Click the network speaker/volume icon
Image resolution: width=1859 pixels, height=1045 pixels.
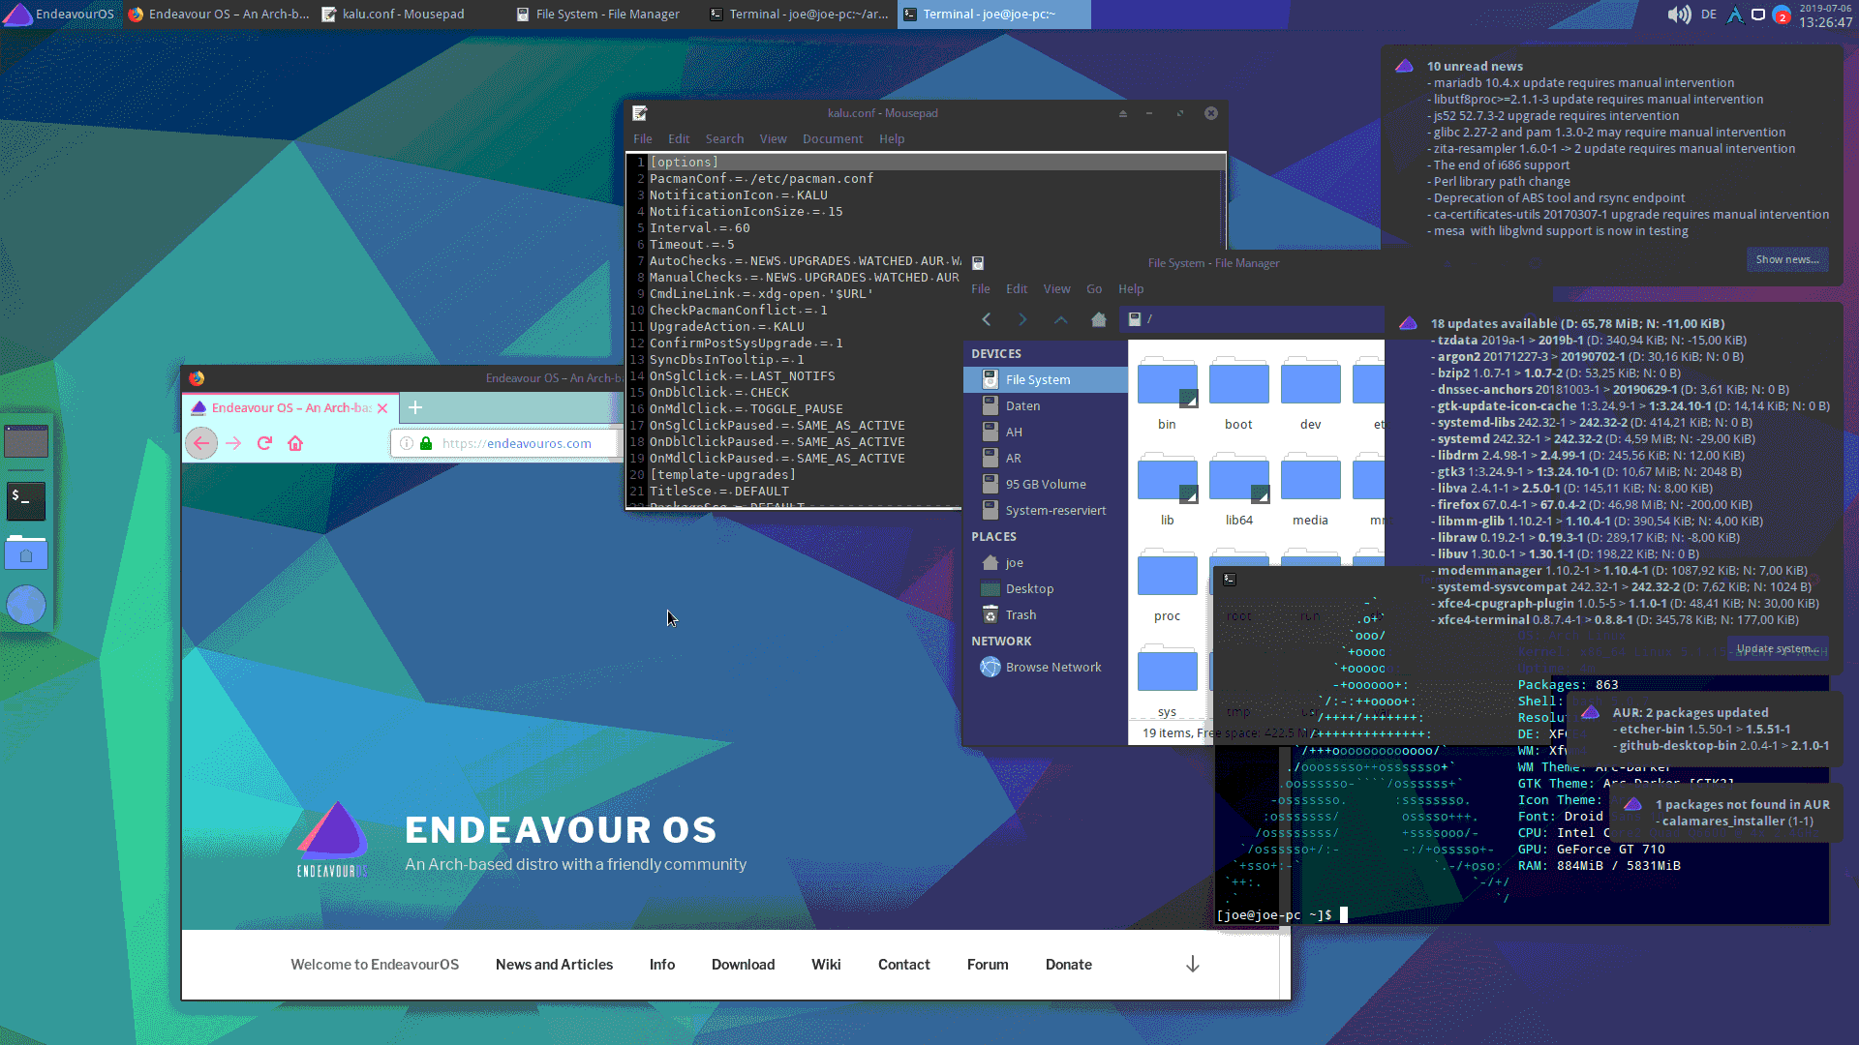pyautogui.click(x=1674, y=15)
